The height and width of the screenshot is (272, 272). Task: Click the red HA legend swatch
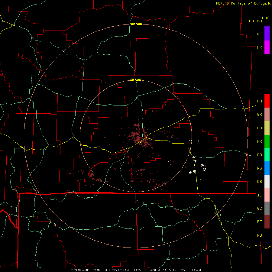(x=267, y=101)
